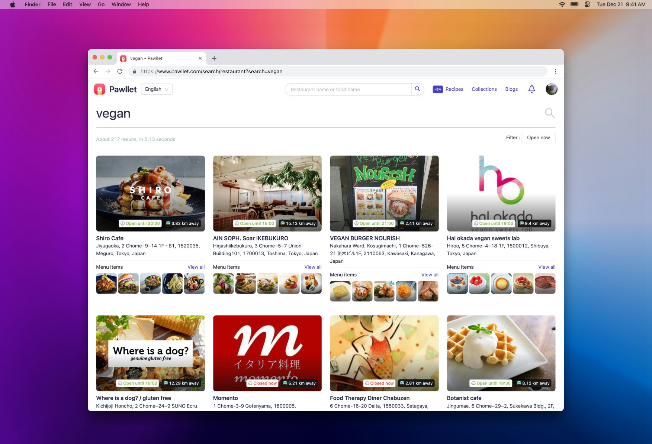Open the Recipes link
This screenshot has height=444, width=652.
(x=455, y=89)
